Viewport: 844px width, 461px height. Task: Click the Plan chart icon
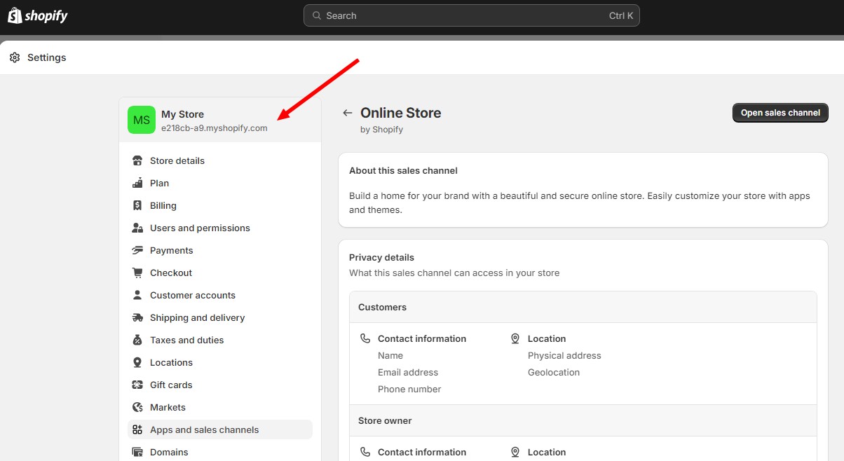tap(137, 183)
